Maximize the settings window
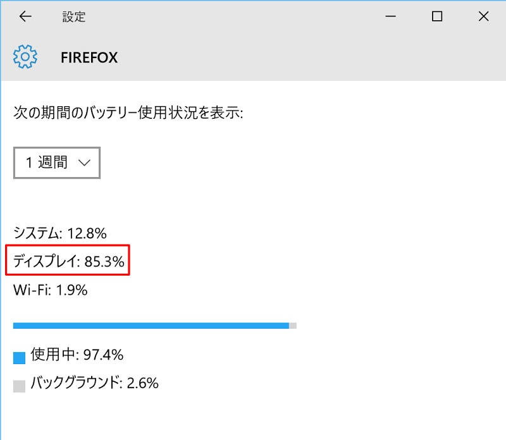 point(437,16)
